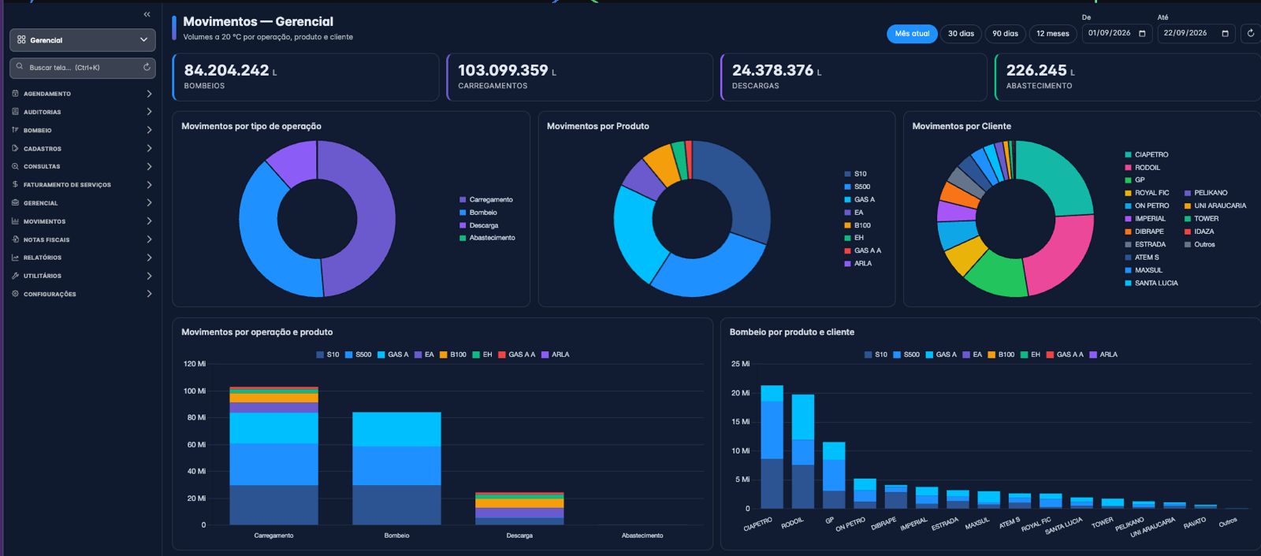Click the Até date field 22/09/2026
Screen dimensions: 1261x556
click(x=1196, y=33)
